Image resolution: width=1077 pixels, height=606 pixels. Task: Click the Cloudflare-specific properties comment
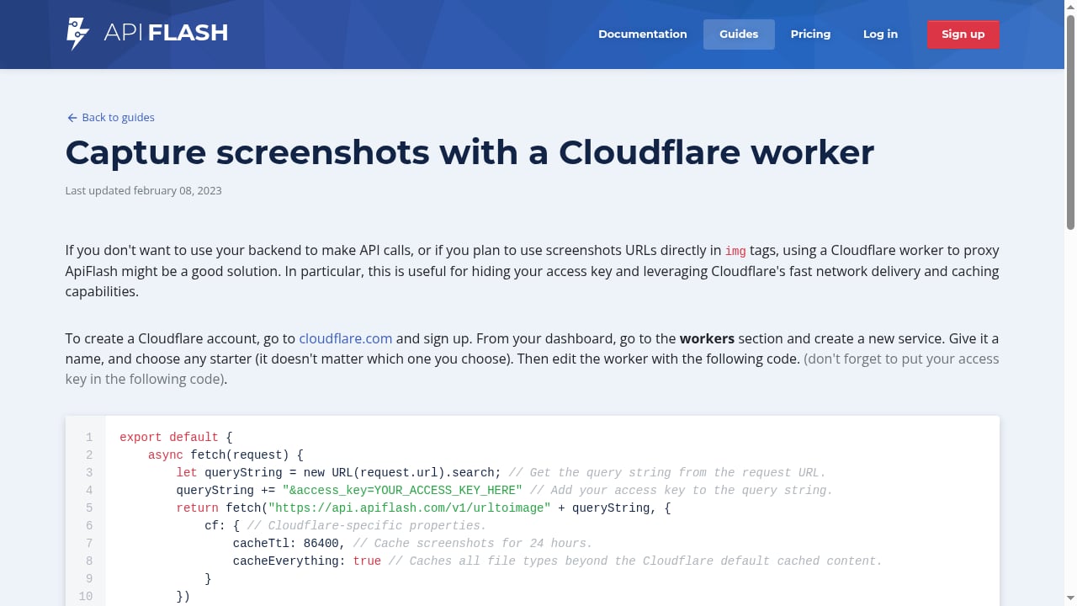click(x=367, y=526)
